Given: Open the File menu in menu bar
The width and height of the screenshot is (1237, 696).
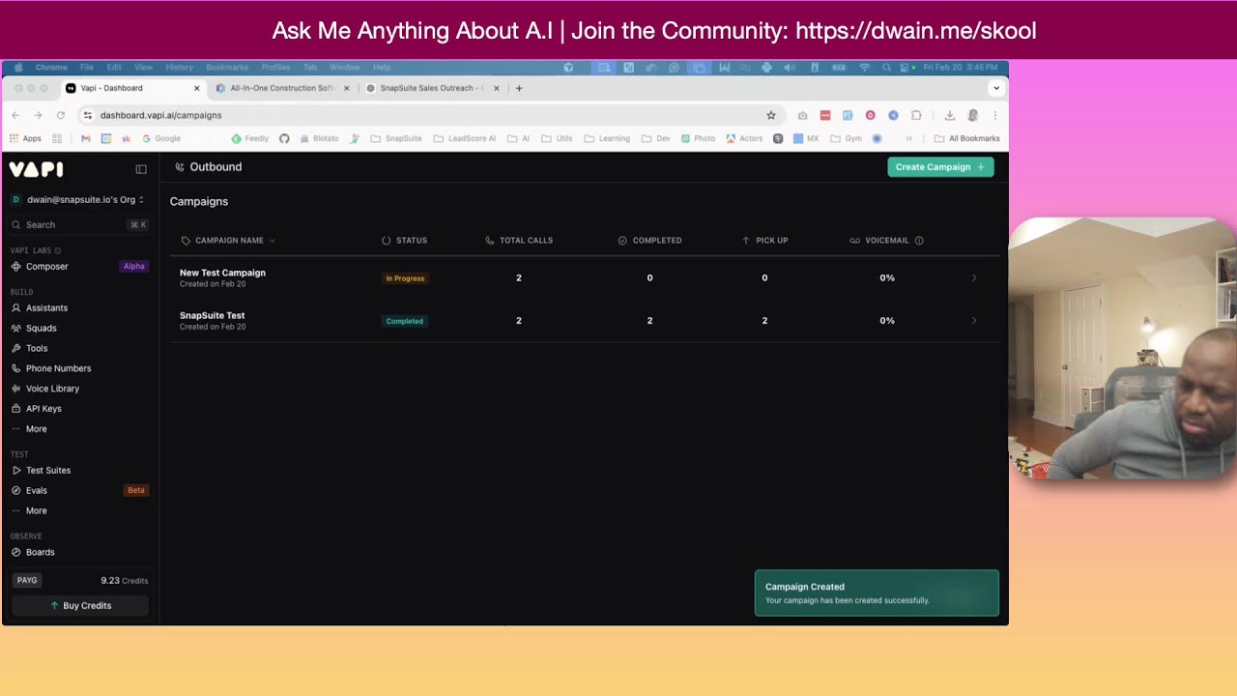Looking at the screenshot, I should point(87,68).
